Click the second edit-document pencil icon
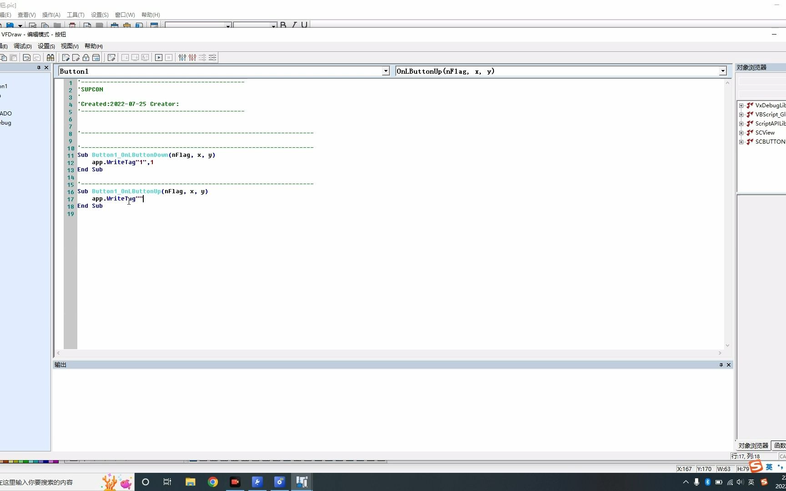The height and width of the screenshot is (491, 786). tap(76, 58)
